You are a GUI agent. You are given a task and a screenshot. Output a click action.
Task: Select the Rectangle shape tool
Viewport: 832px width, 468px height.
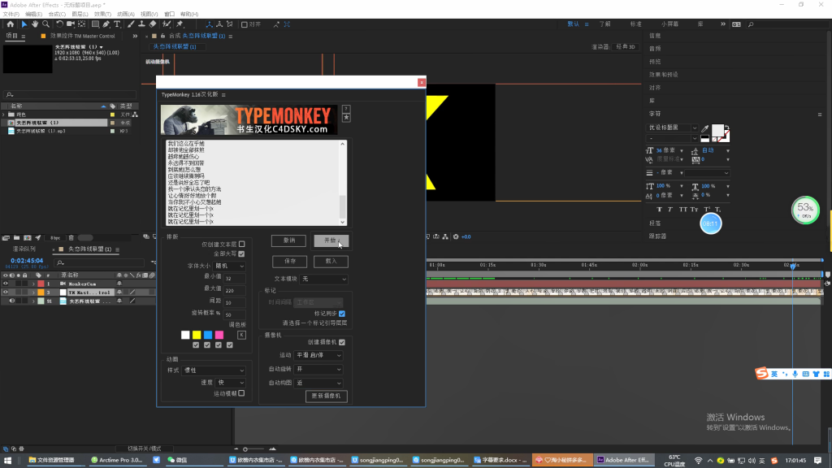[96, 24]
